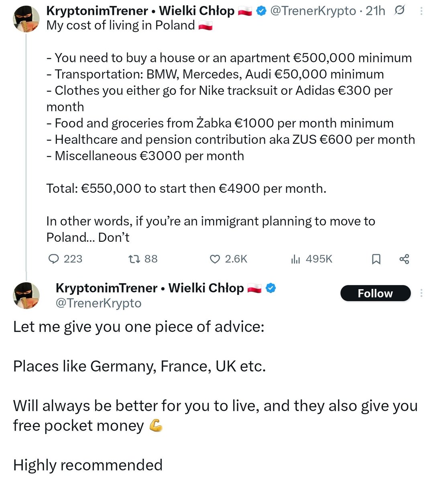
Task: Share the tweet via share icon
Action: click(x=404, y=259)
